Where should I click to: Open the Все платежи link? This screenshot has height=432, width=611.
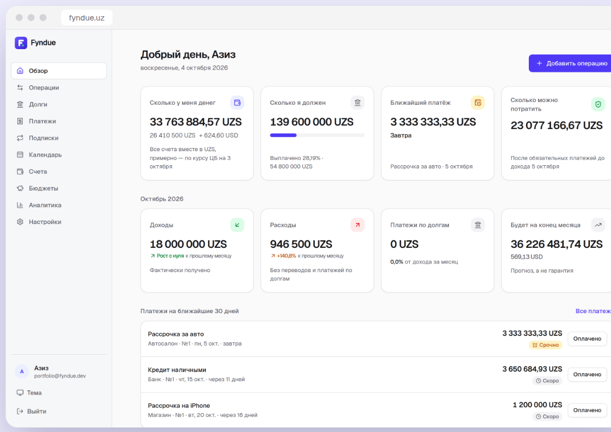tap(593, 312)
